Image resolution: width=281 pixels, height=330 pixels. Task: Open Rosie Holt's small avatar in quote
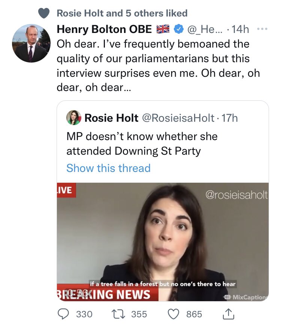coord(74,118)
